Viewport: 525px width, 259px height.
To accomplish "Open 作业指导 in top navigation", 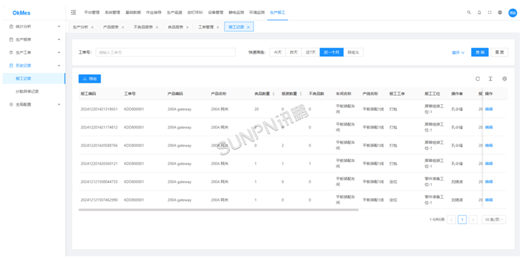I will tap(154, 12).
